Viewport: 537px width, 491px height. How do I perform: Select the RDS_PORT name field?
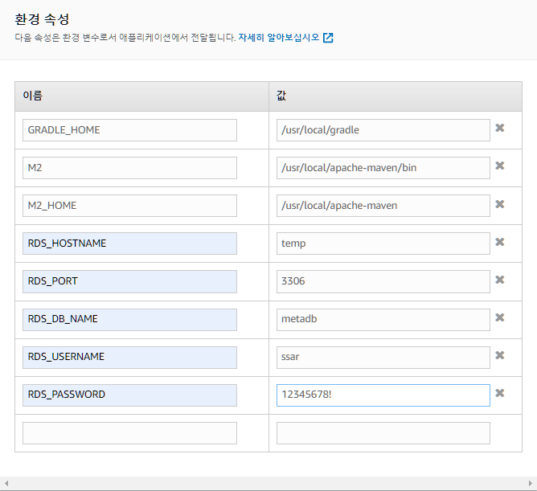pyautogui.click(x=129, y=281)
